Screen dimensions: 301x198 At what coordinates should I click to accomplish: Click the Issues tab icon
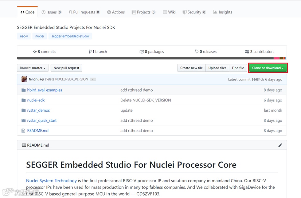pyautogui.click(x=44, y=12)
